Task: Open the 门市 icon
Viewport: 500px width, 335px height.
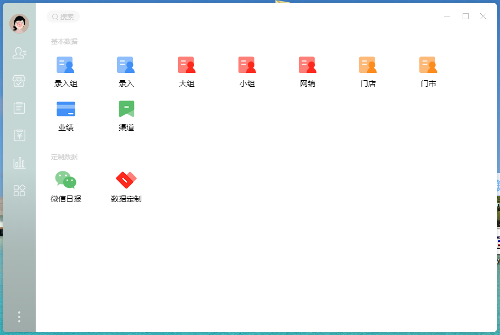Action: tap(428, 65)
